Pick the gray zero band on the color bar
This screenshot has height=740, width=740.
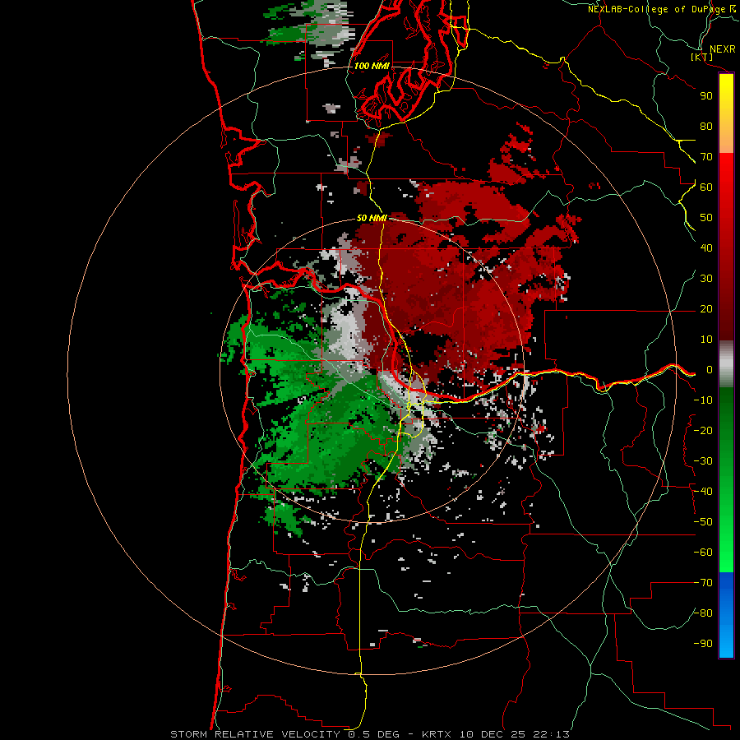[x=726, y=363]
